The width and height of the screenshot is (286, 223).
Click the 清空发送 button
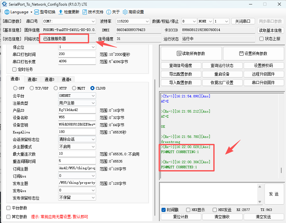click(x=264, y=217)
